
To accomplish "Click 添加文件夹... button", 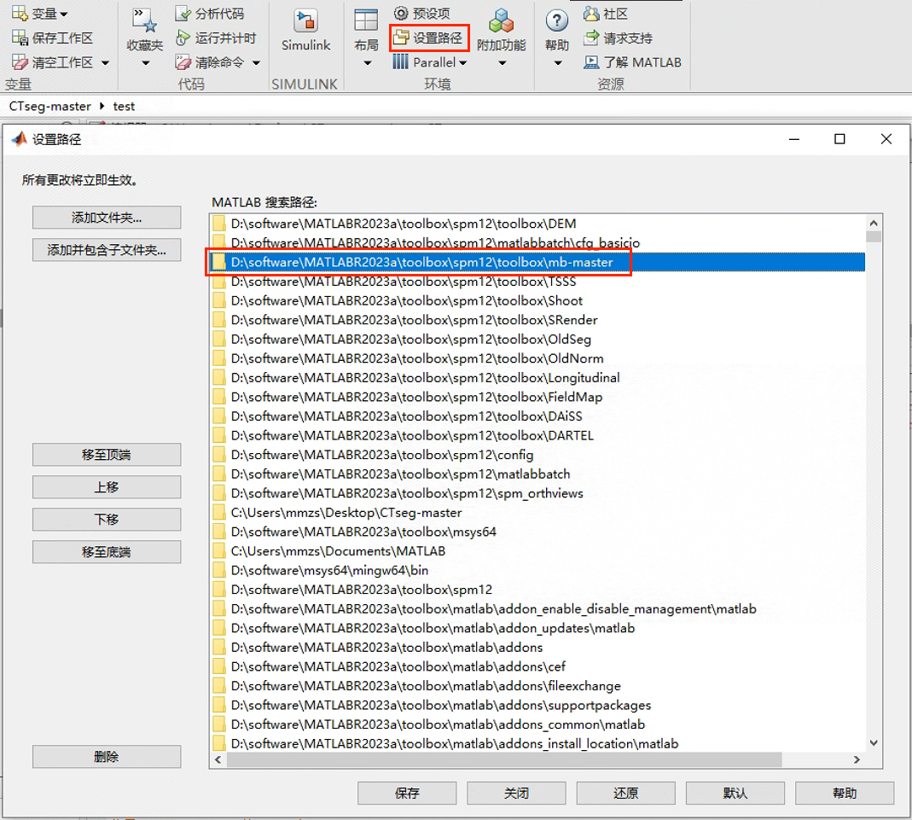I will [x=107, y=218].
